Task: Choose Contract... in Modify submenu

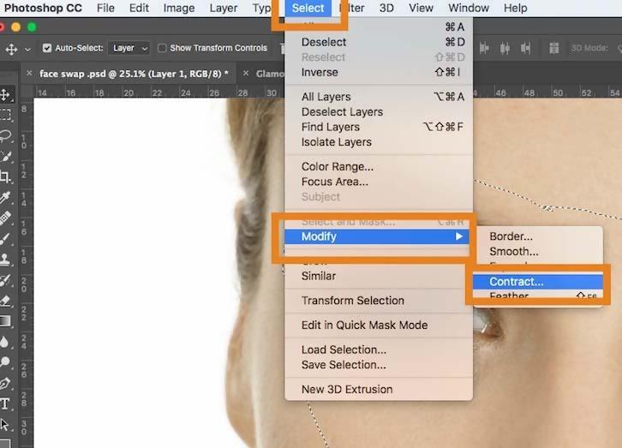Action: [538, 282]
